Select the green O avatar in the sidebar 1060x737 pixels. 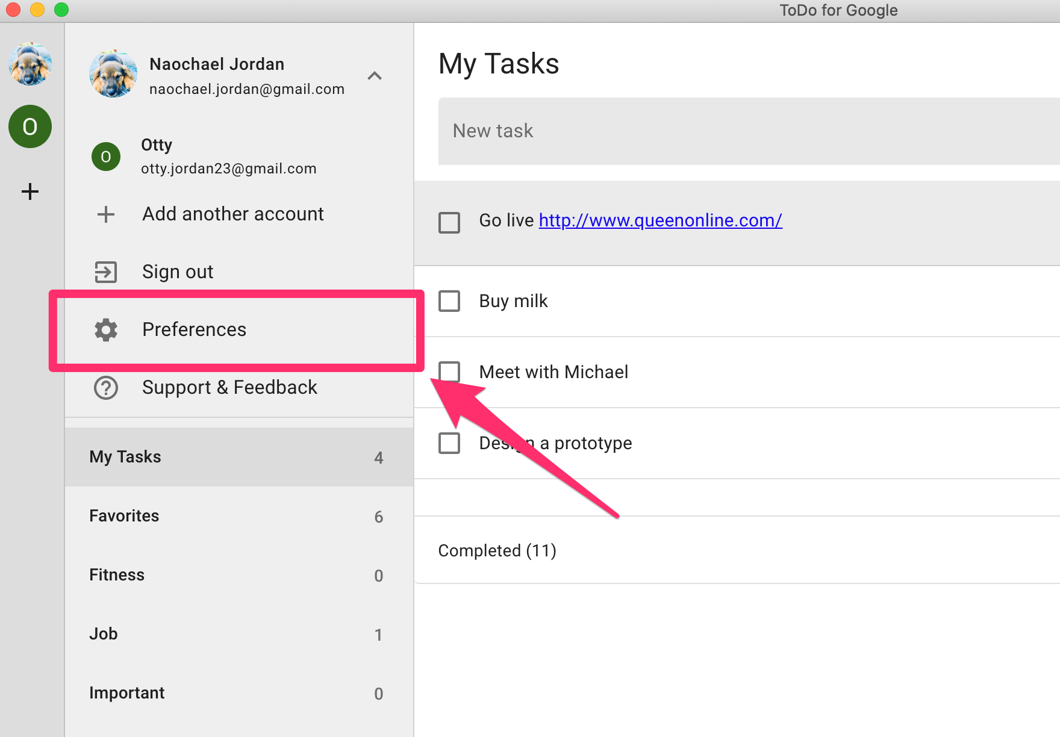tap(30, 126)
